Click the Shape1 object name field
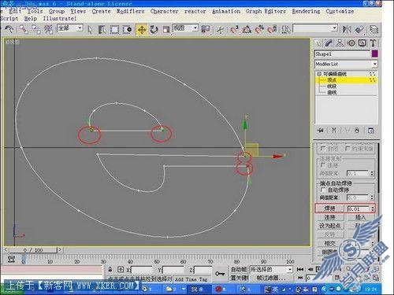 342,54
